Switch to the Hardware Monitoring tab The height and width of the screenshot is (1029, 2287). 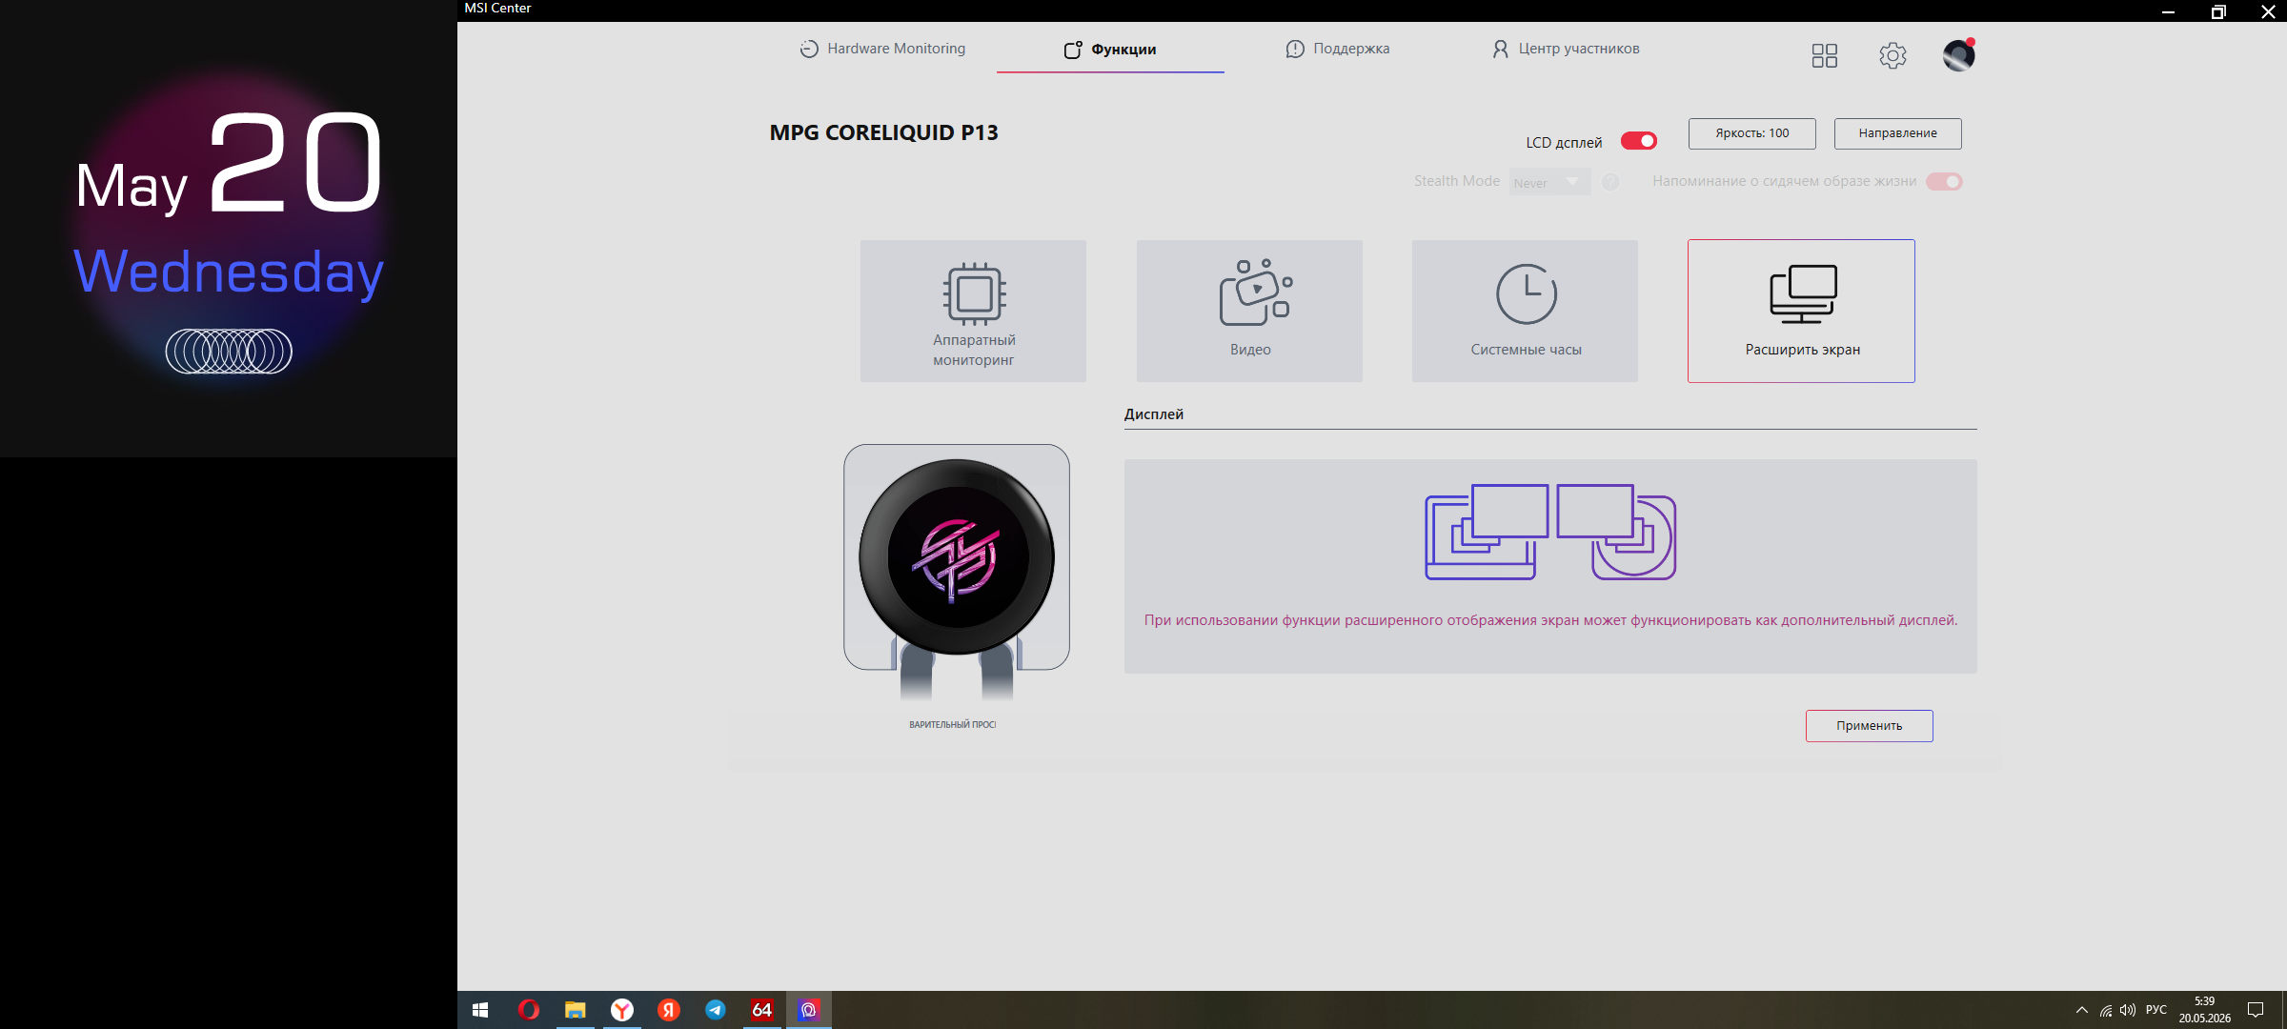pyautogui.click(x=882, y=49)
